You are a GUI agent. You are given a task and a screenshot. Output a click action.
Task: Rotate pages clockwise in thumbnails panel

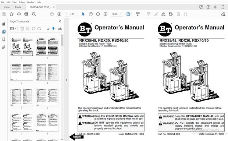[x=39, y=29]
